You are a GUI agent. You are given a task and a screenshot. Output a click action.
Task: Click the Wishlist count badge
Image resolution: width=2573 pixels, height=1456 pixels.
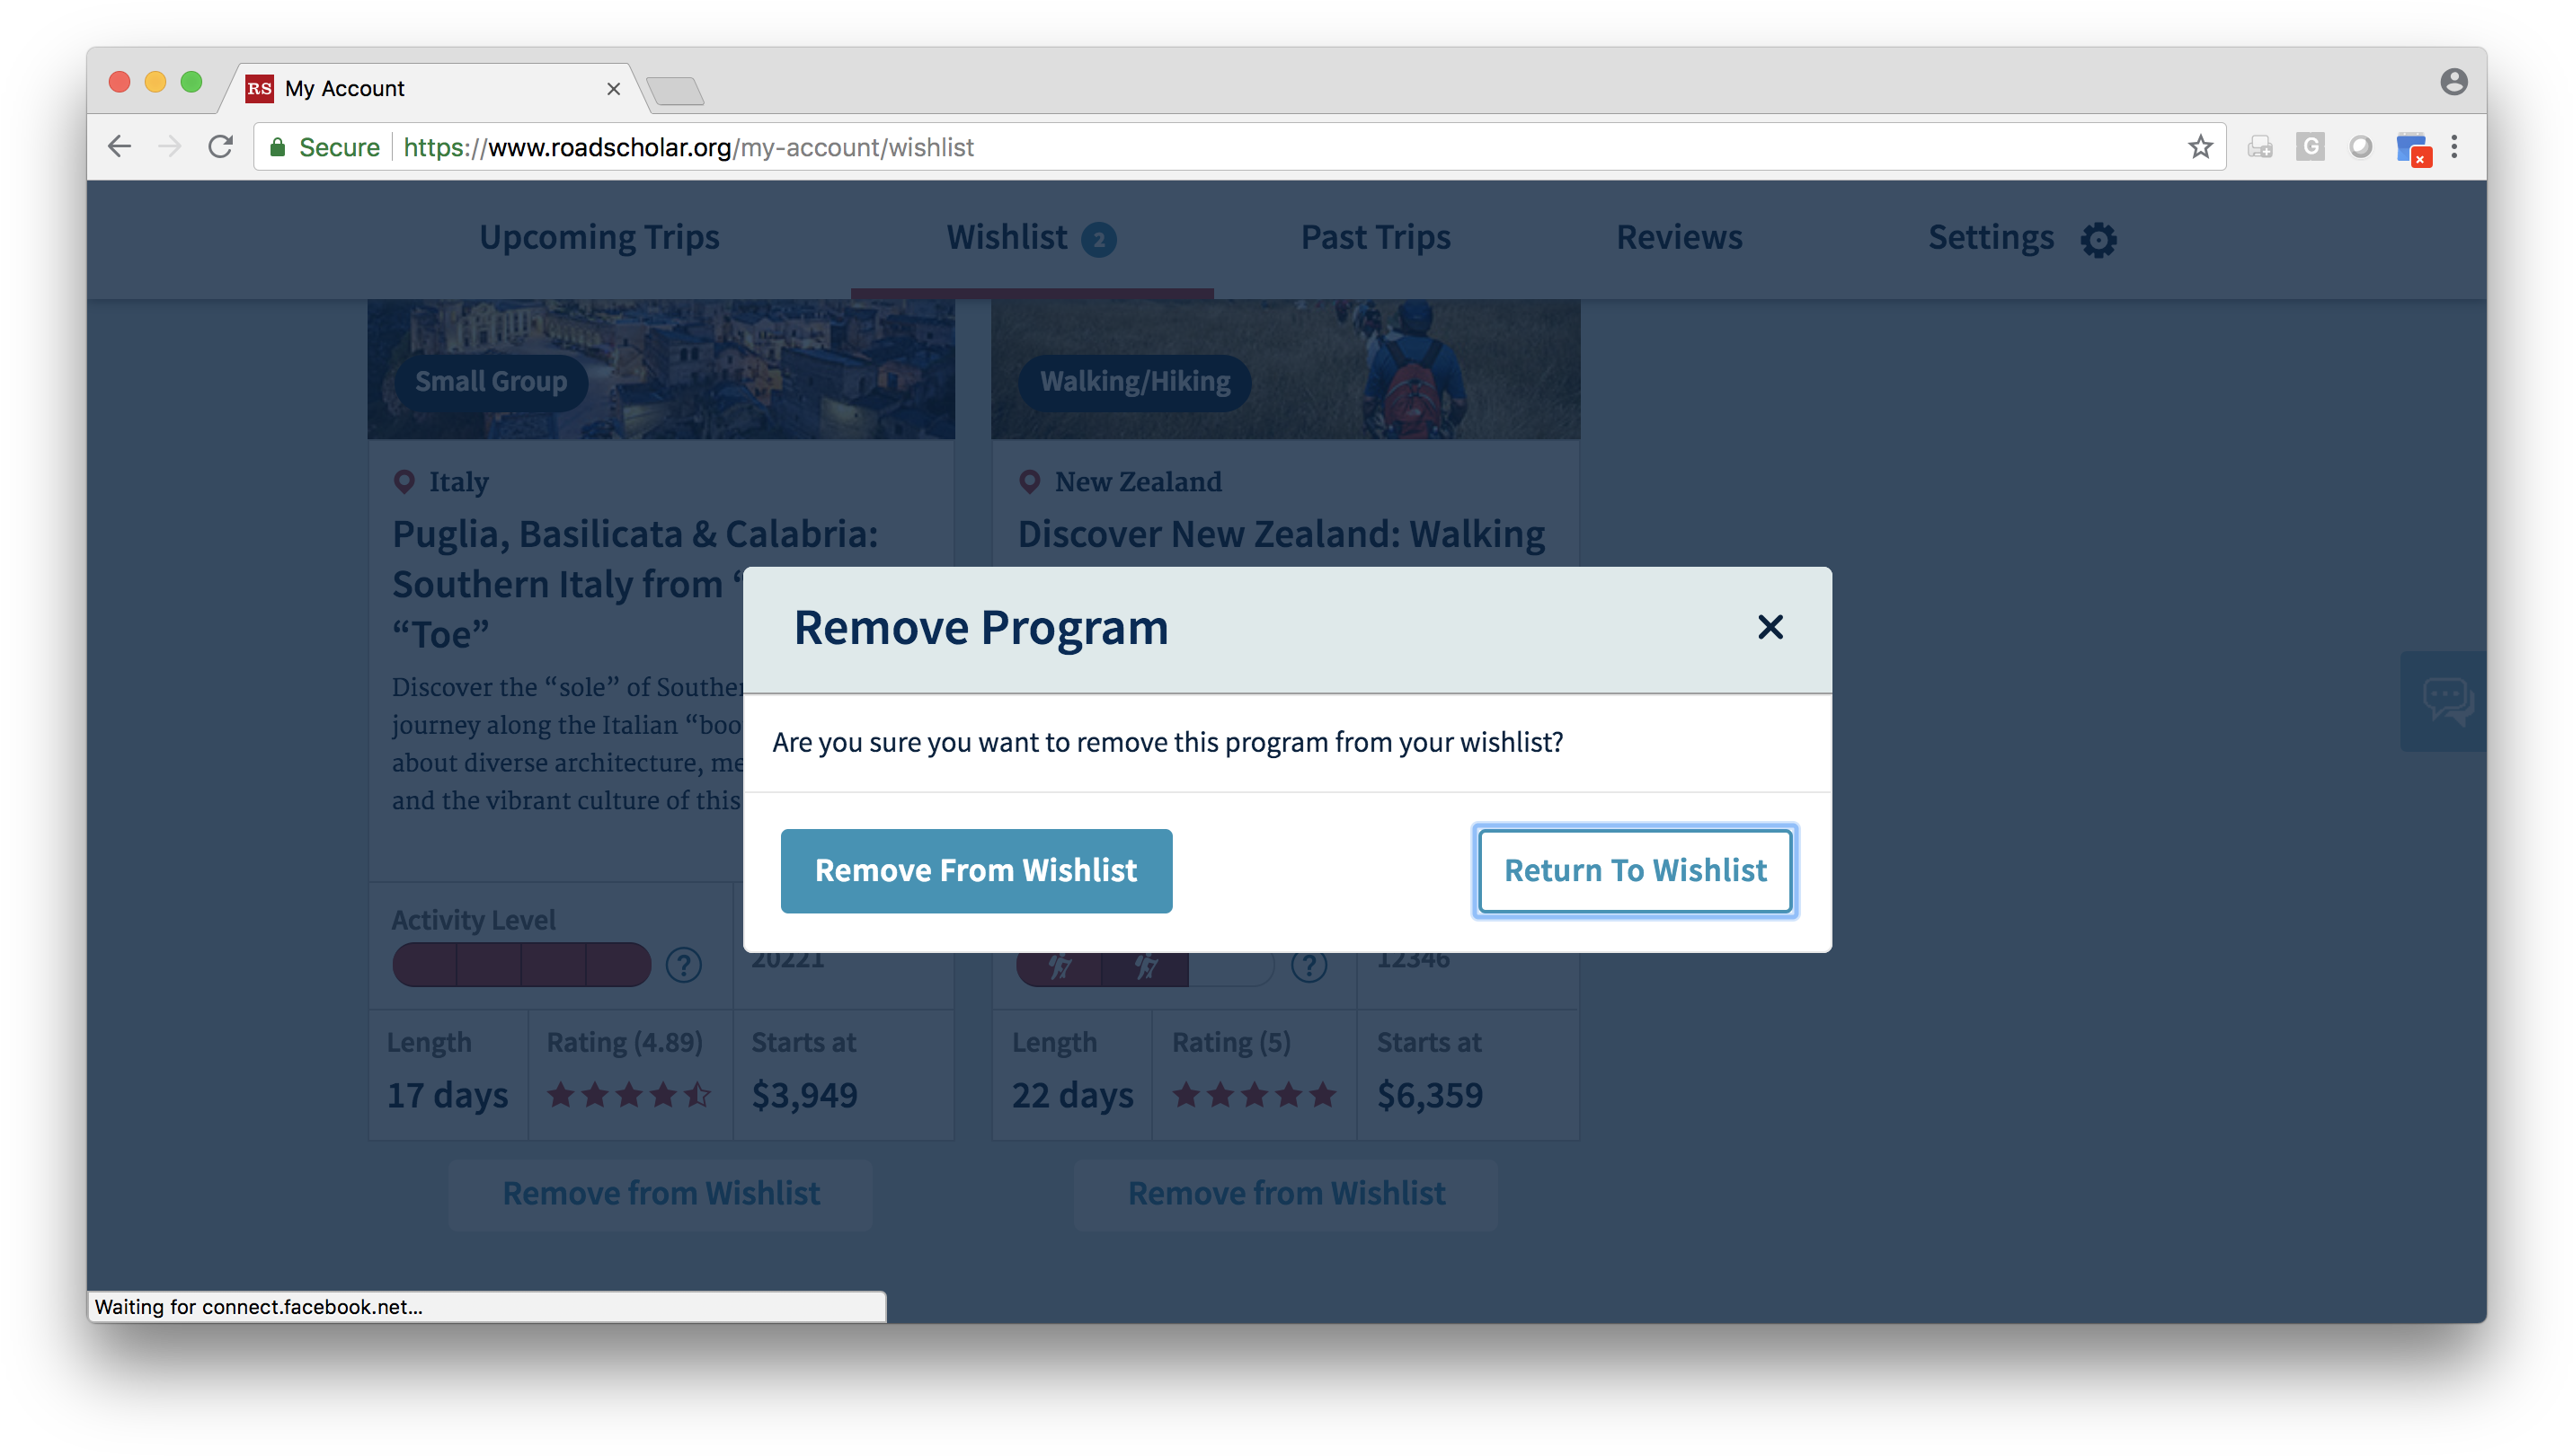pos(1098,239)
